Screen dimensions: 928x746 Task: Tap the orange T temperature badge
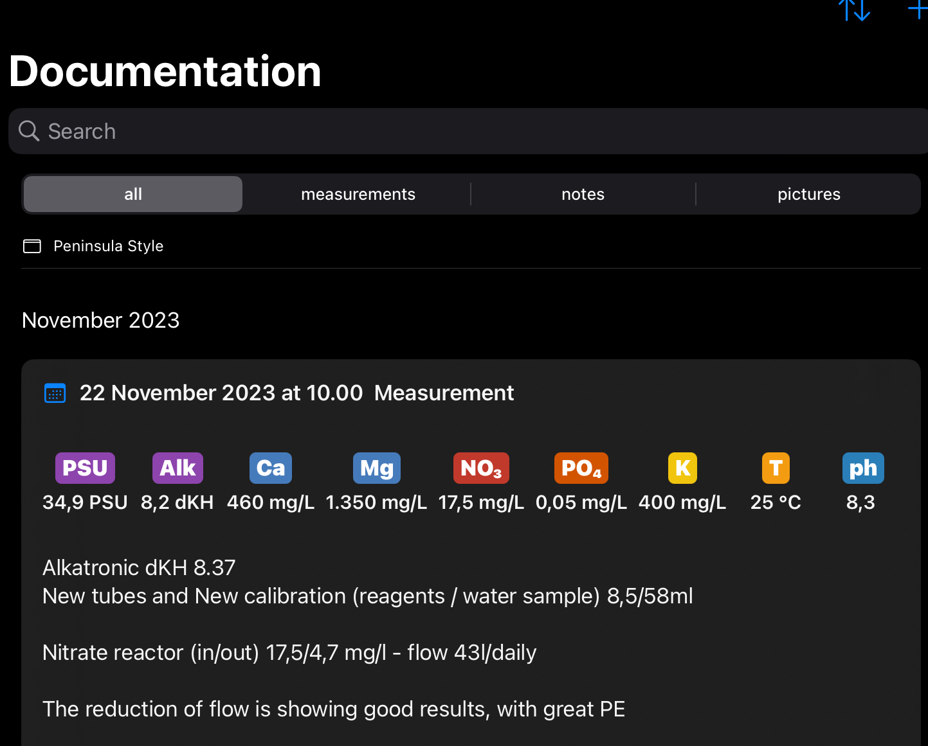point(776,468)
